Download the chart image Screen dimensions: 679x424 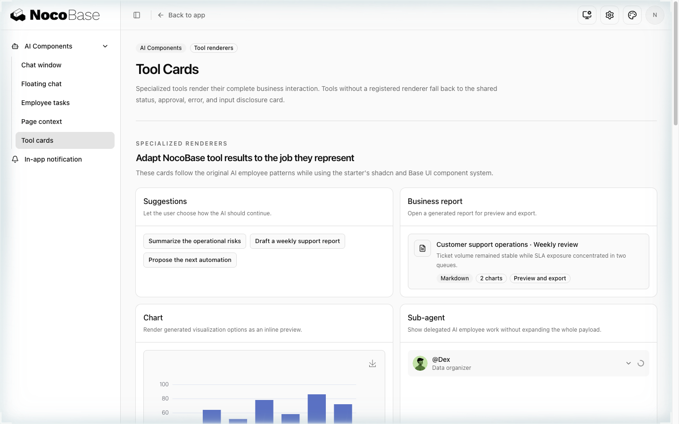tap(373, 364)
